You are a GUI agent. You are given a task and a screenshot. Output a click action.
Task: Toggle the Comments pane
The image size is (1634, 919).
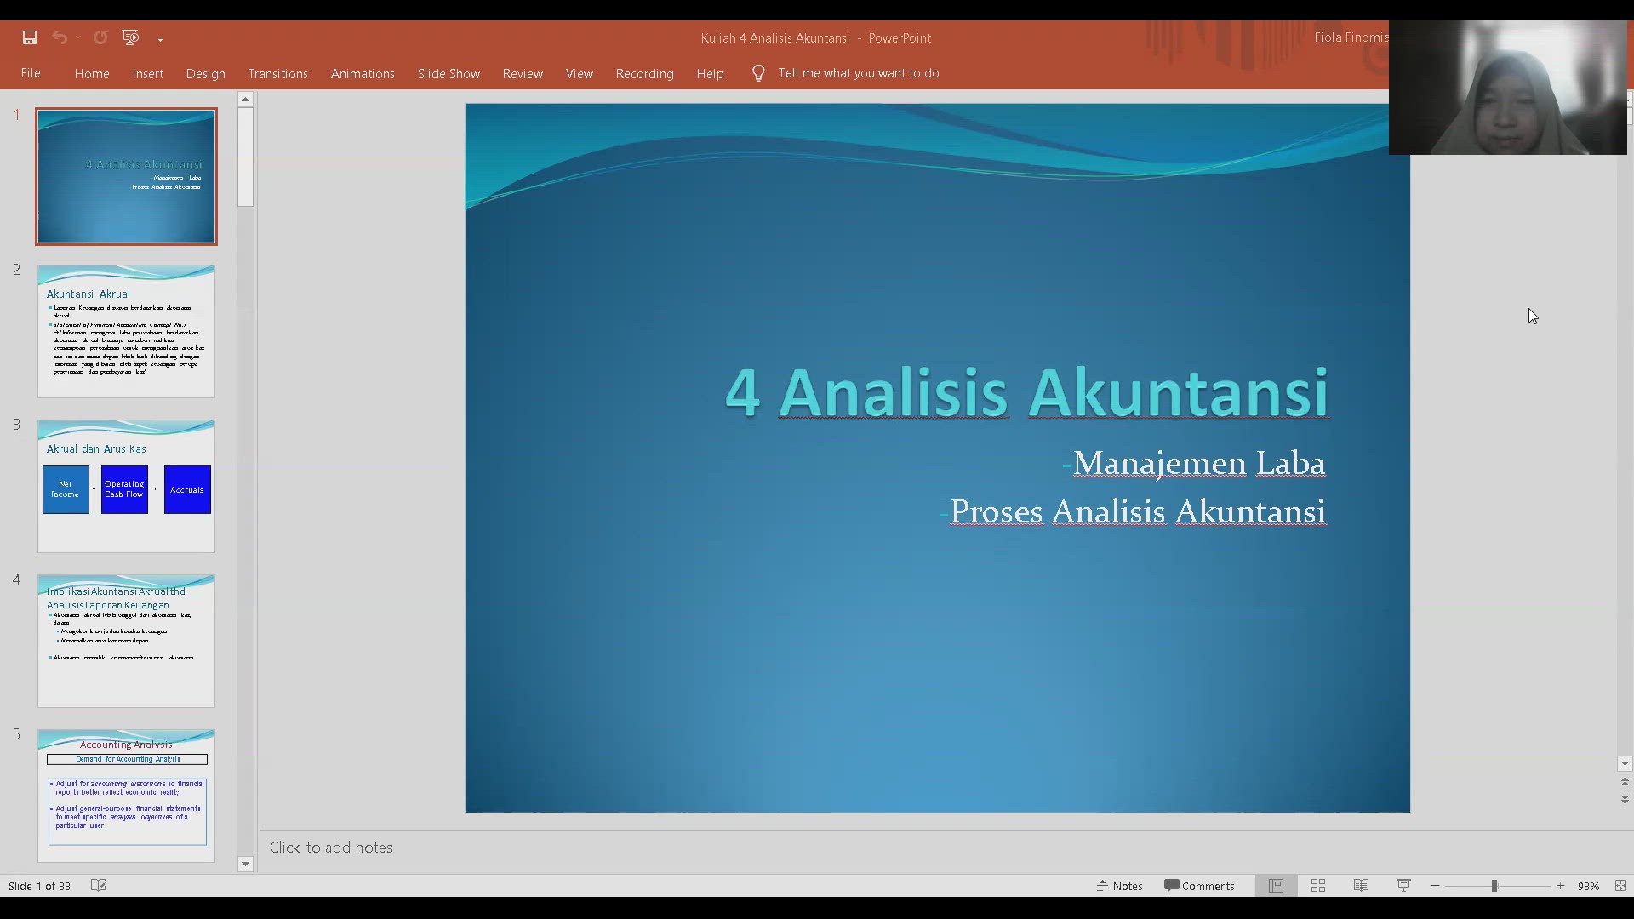click(1199, 886)
